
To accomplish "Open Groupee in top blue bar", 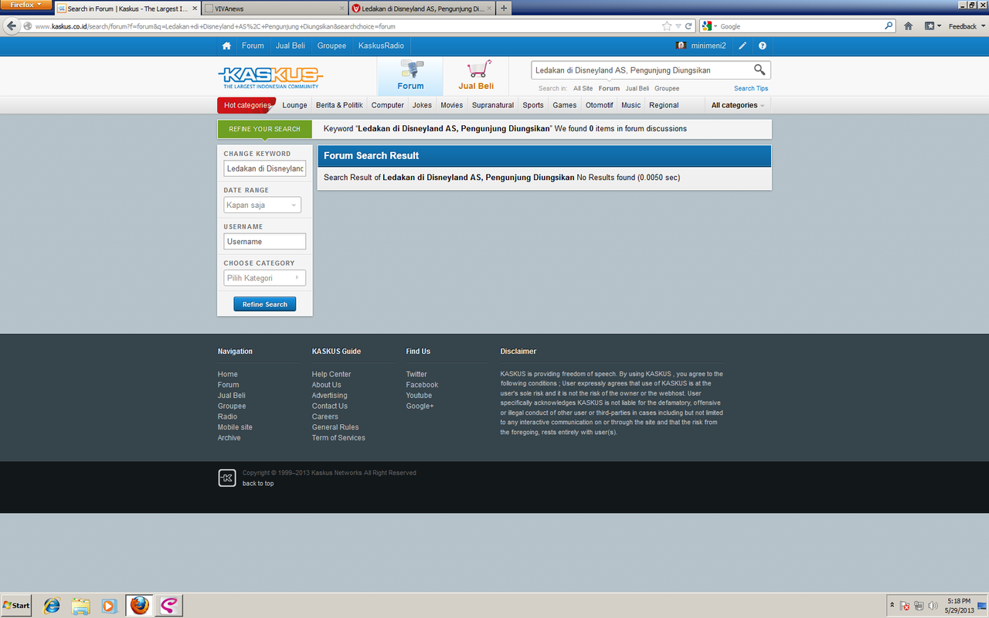I will [x=331, y=46].
